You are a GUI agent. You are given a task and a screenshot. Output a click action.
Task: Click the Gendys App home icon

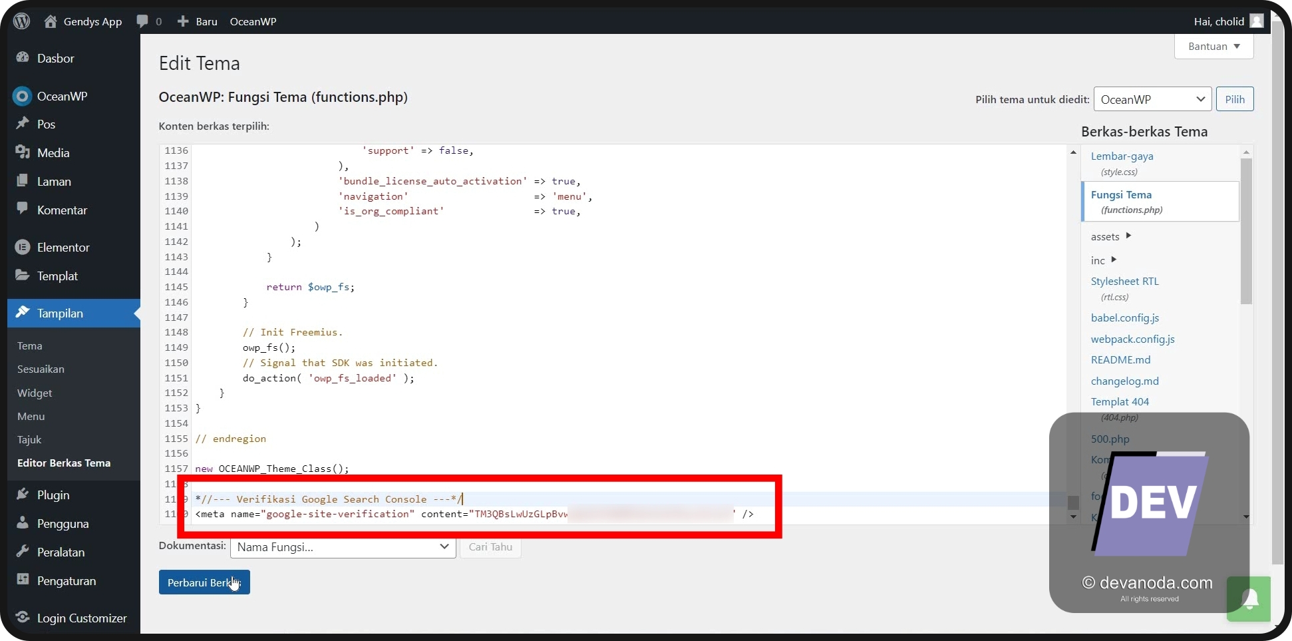(51, 21)
